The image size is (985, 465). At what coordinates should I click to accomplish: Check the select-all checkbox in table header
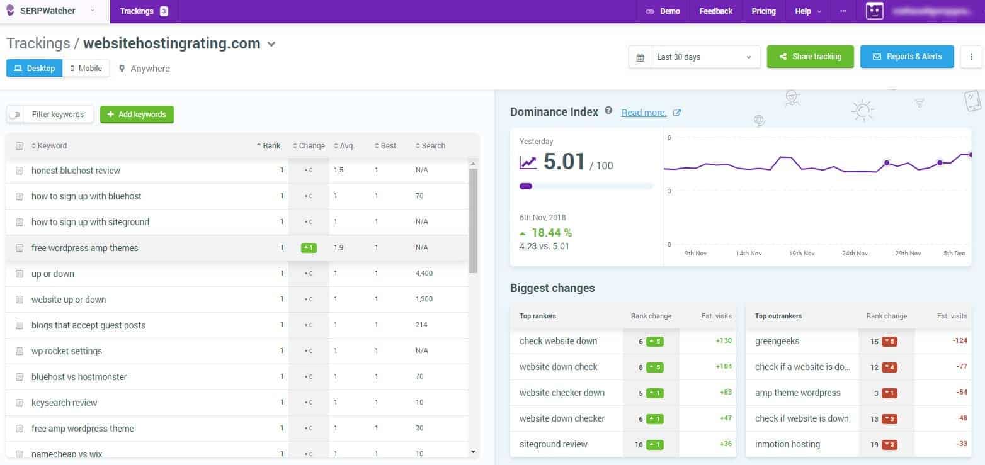[x=20, y=146]
